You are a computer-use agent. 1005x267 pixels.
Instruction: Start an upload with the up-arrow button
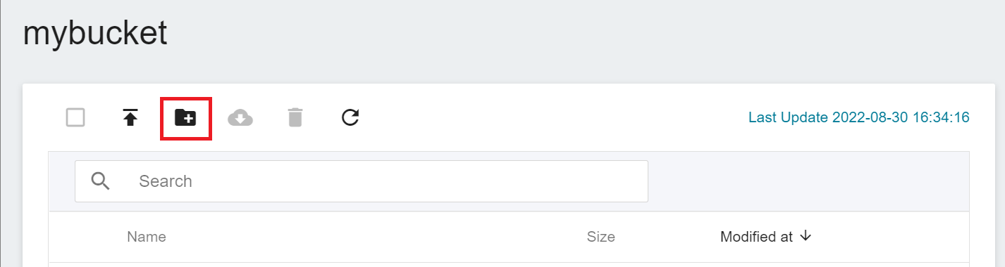click(130, 117)
